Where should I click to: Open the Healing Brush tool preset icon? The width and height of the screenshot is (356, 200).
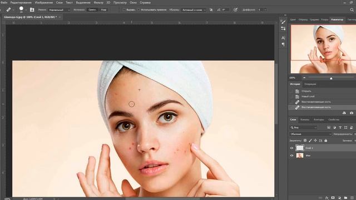tap(8, 10)
